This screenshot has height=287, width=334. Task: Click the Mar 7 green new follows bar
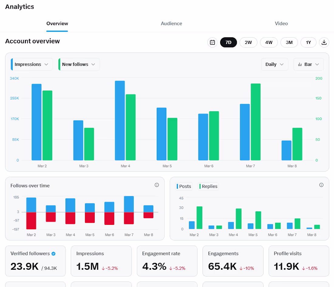tap(256, 122)
